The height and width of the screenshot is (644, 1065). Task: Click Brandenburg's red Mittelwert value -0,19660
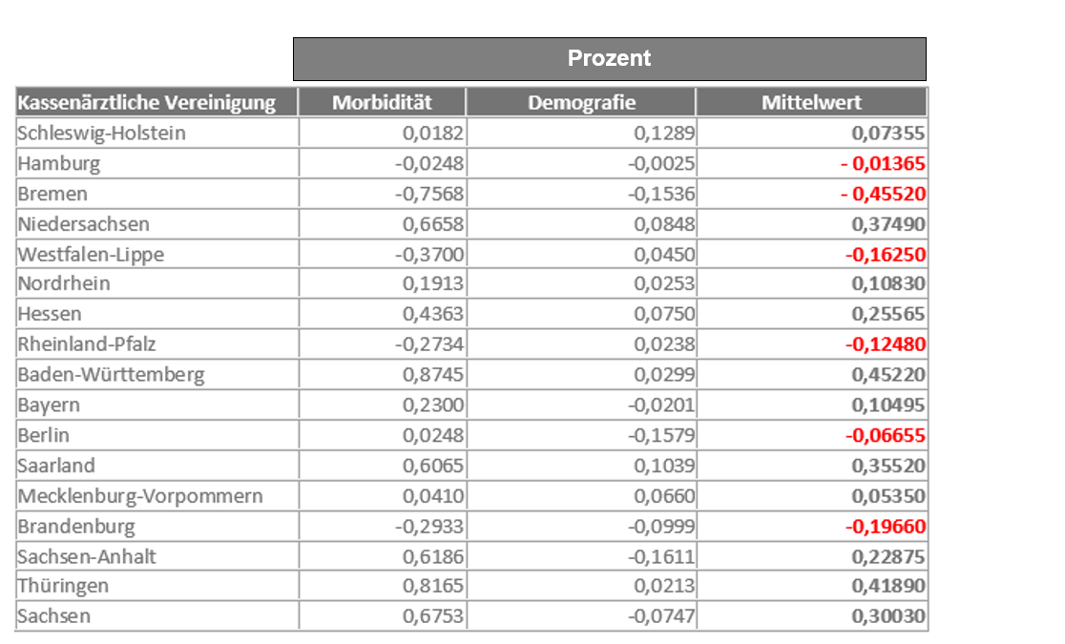(x=884, y=527)
